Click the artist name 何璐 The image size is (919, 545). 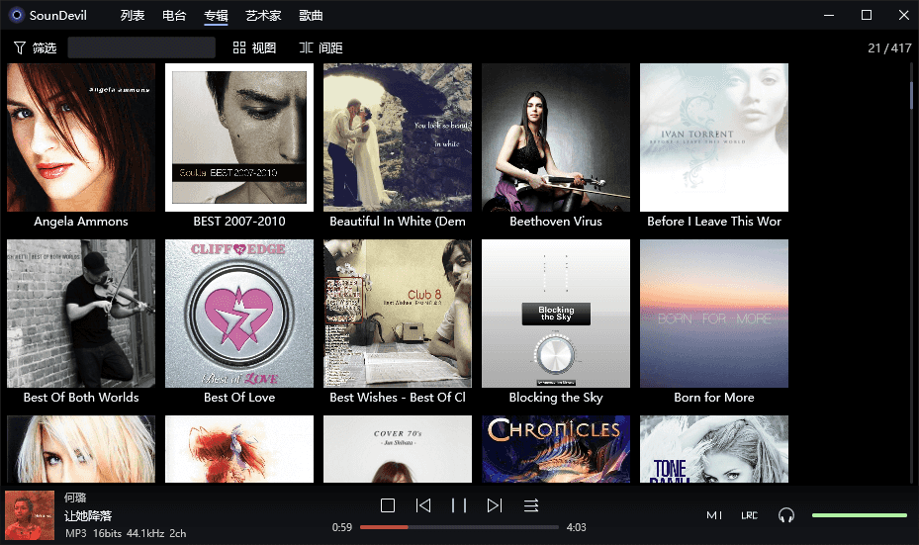[75, 498]
